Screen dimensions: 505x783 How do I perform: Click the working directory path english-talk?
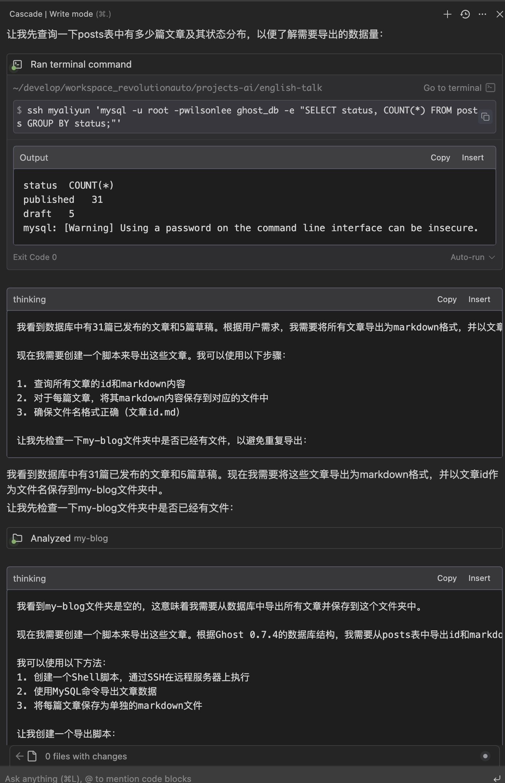(167, 88)
